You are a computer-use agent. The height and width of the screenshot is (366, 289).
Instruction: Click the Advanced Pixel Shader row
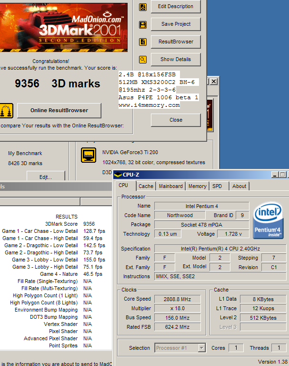pyautogui.click(x=58, y=338)
